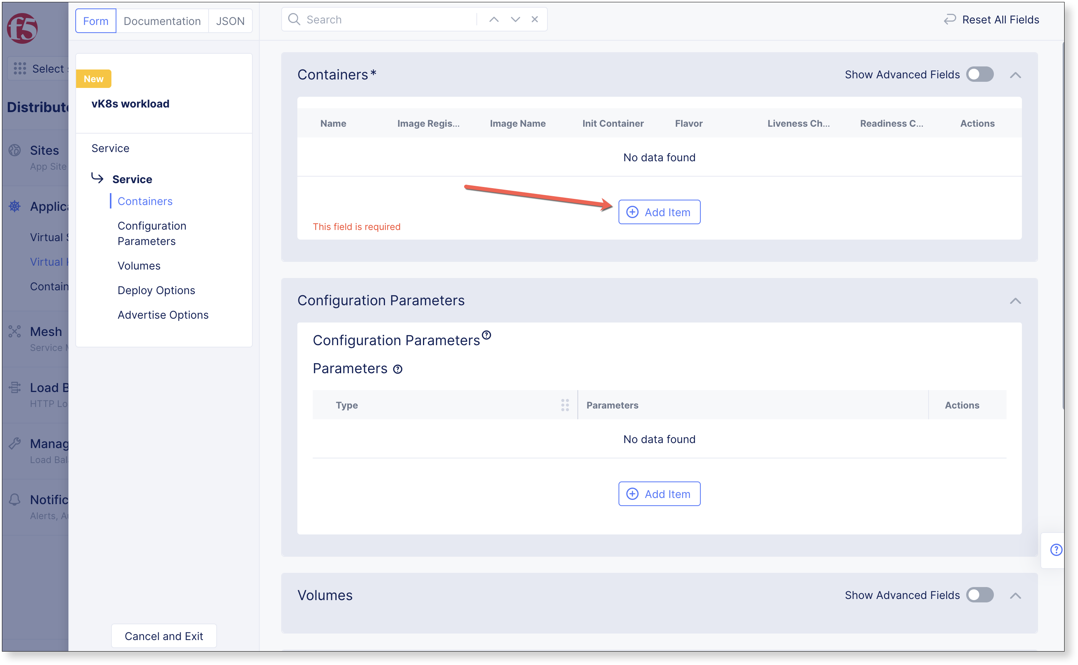The width and height of the screenshot is (1078, 665).
Task: Click the Parameters column header
Action: (x=612, y=405)
